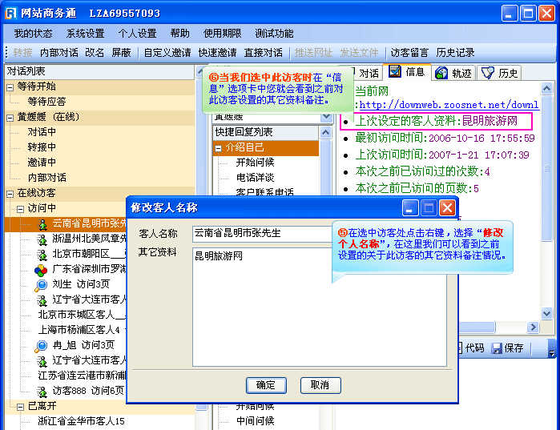Open the 轨迹 tab globe icon

pos(441,73)
